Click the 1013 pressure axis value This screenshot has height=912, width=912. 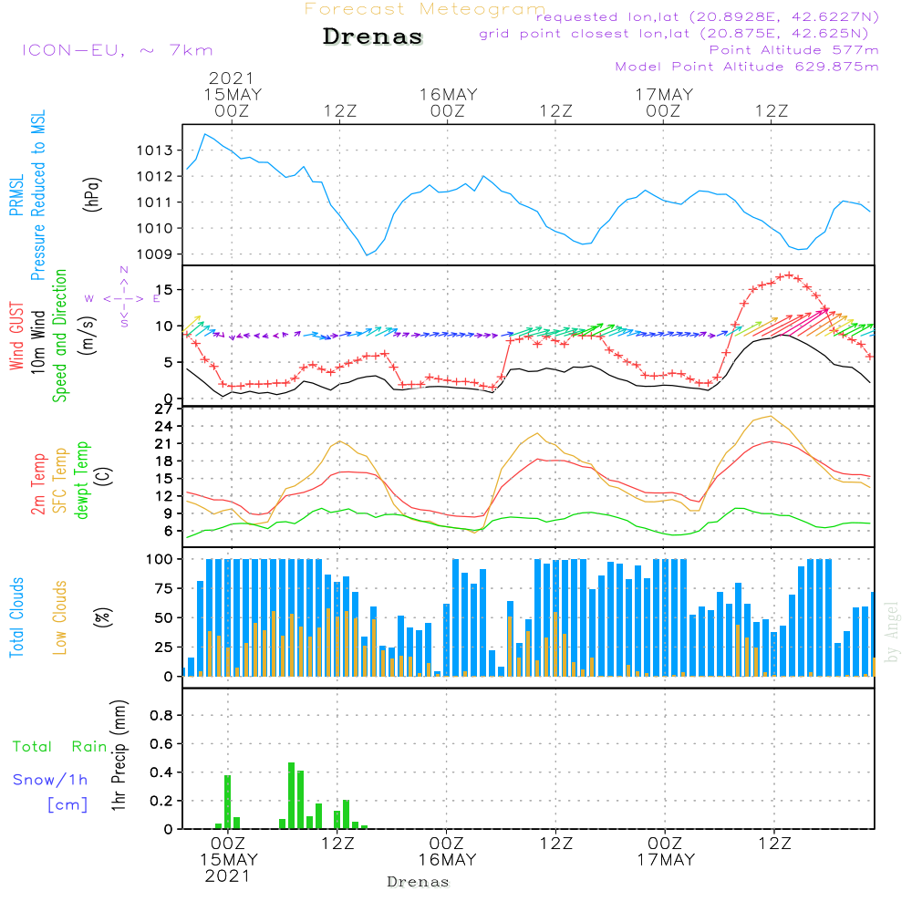point(155,150)
